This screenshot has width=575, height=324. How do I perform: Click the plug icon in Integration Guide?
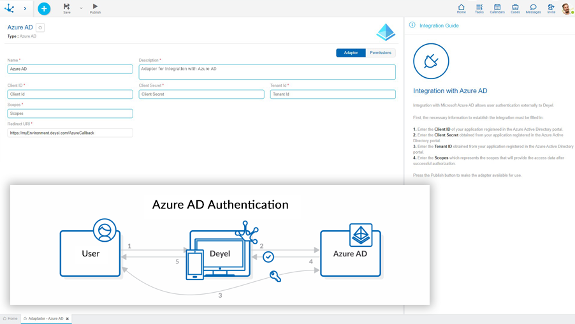(431, 61)
